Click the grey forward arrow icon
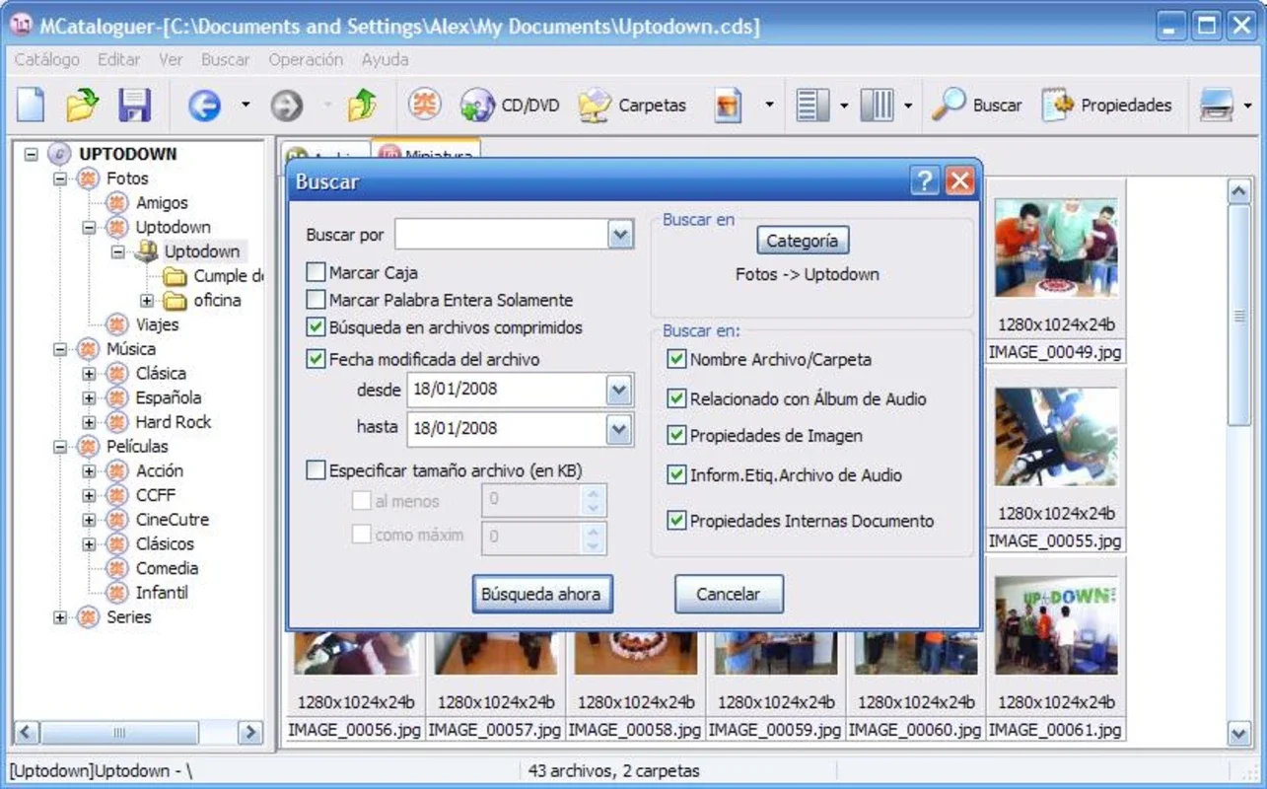1267x789 pixels. coord(286,105)
